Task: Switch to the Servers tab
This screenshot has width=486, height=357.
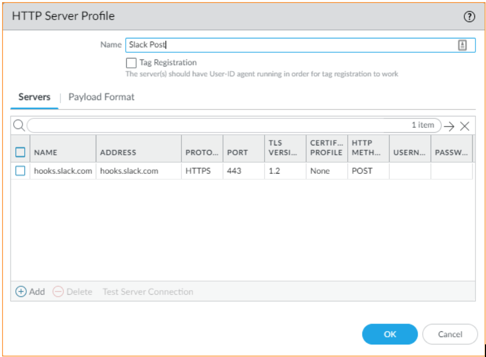Action: [34, 97]
